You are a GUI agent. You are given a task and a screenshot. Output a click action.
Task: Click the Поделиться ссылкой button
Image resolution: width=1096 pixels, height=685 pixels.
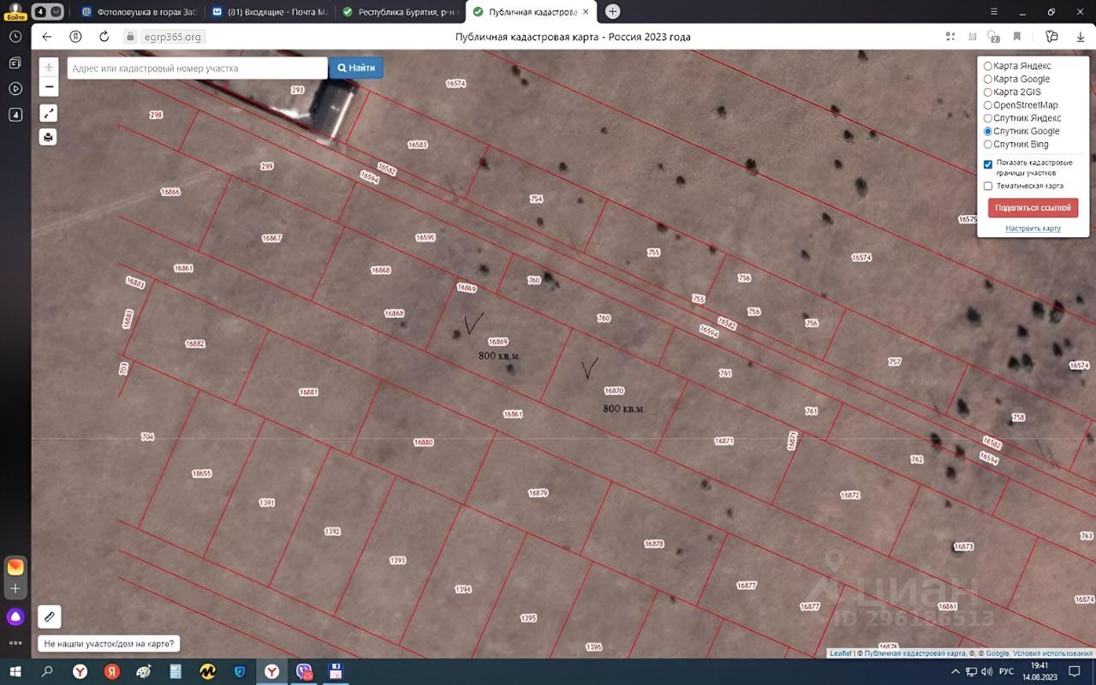[1033, 207]
